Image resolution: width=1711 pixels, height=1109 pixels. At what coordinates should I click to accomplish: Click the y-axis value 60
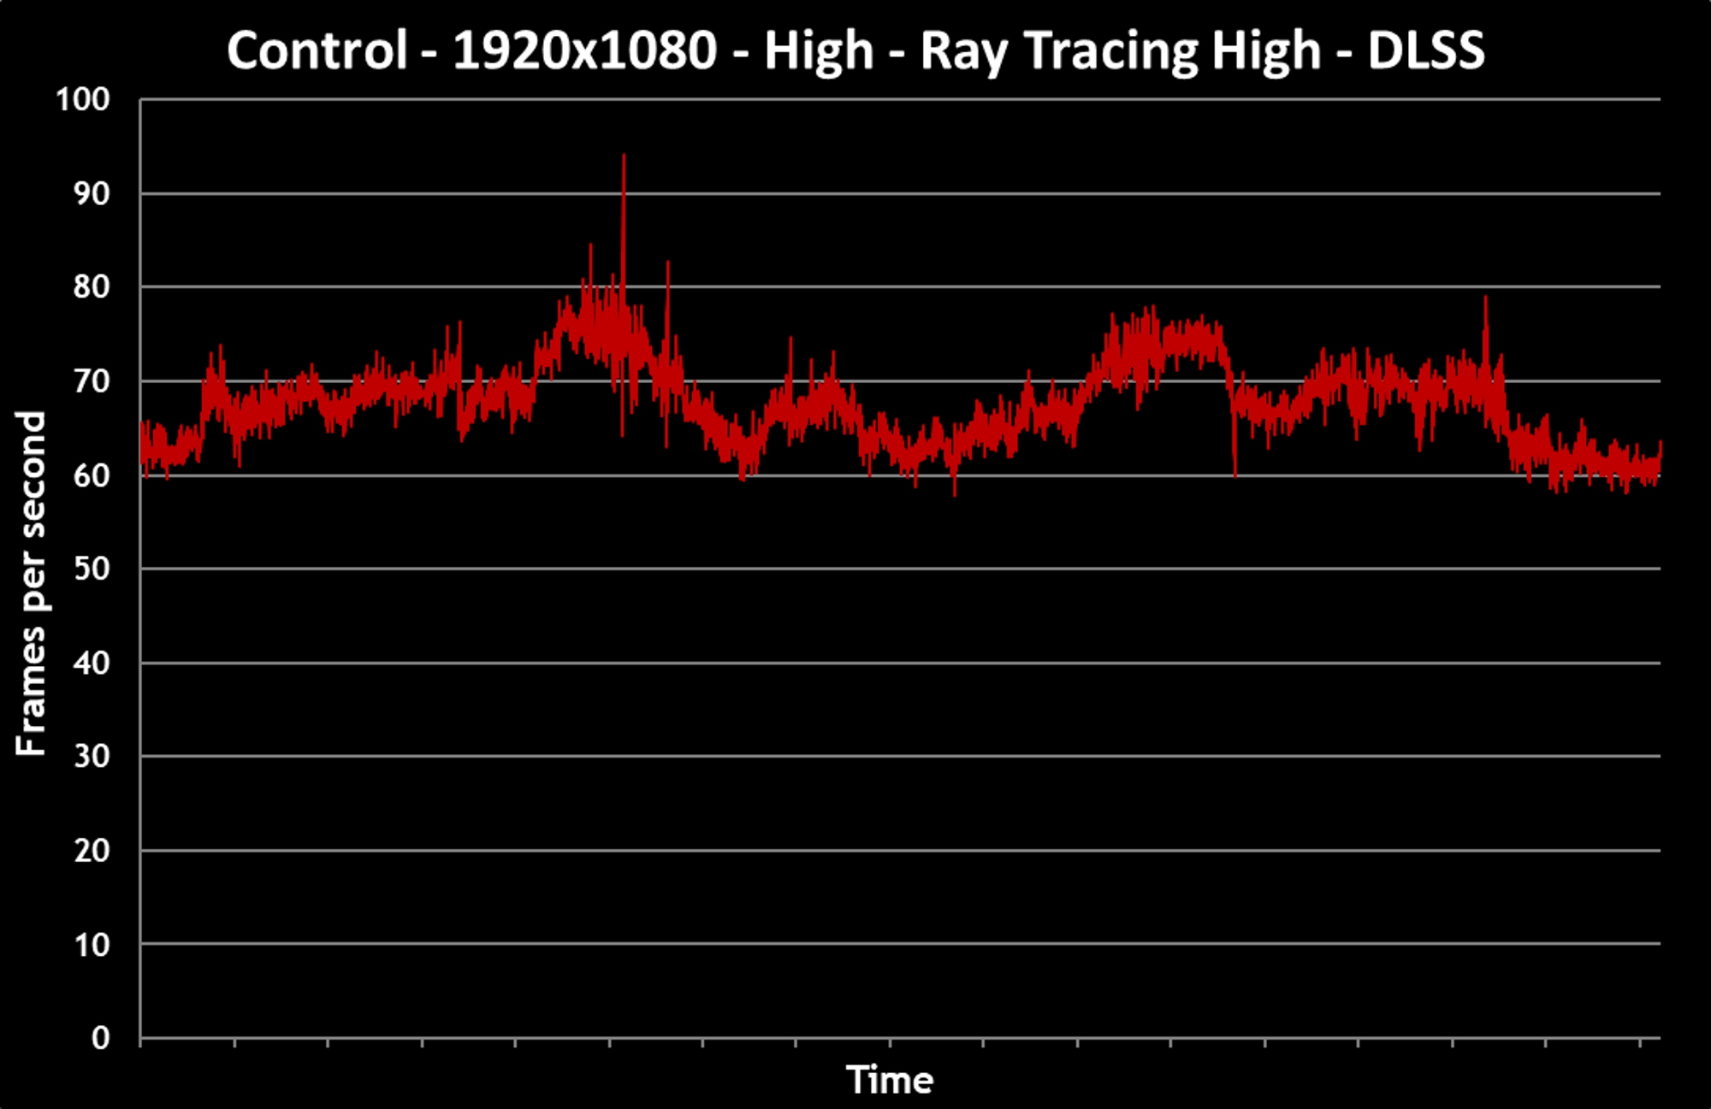point(92,475)
